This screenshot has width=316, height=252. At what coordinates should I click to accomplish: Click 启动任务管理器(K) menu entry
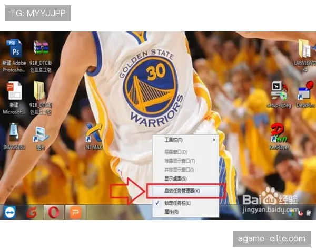185,191
